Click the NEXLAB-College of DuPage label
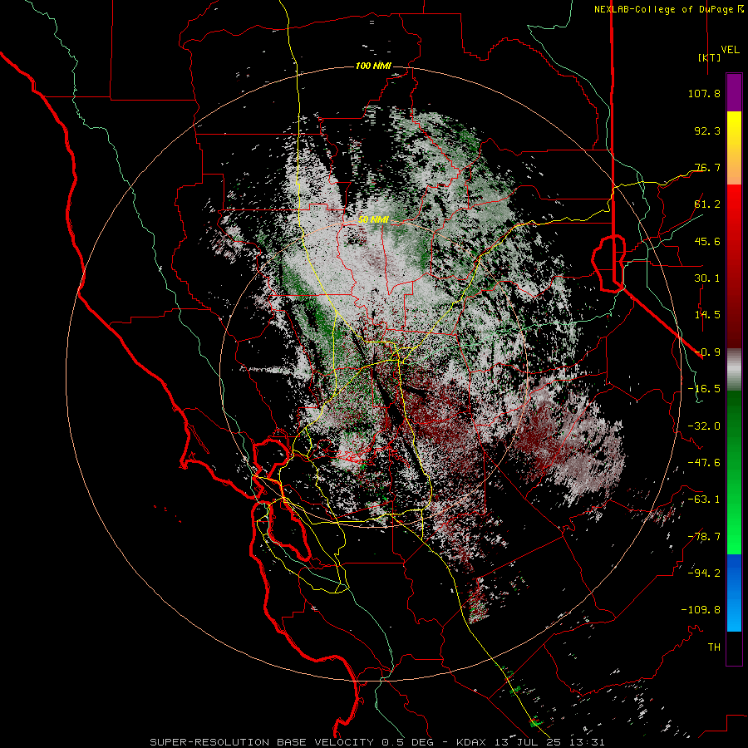748x748 pixels. click(663, 9)
